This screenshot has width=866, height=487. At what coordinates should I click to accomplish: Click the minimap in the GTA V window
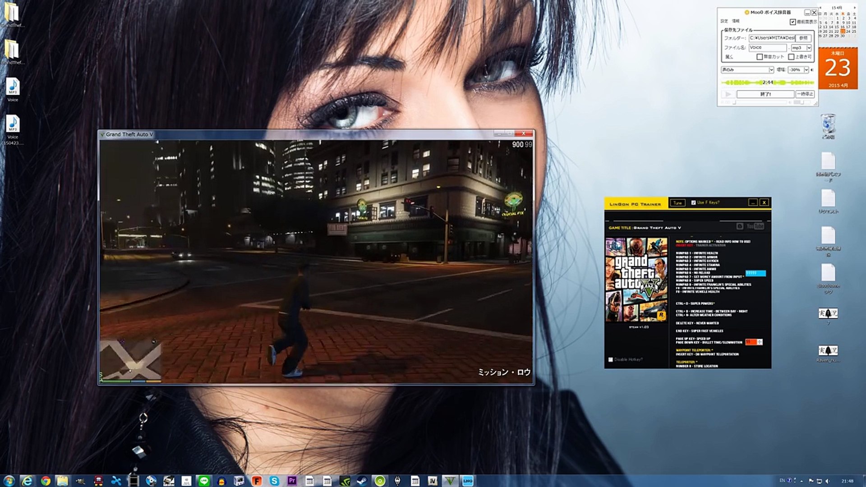(x=130, y=360)
